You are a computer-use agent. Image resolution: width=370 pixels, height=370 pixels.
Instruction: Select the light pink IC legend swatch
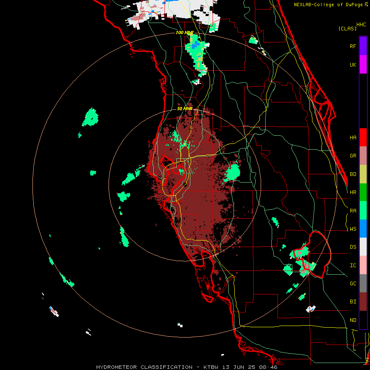(x=363, y=265)
